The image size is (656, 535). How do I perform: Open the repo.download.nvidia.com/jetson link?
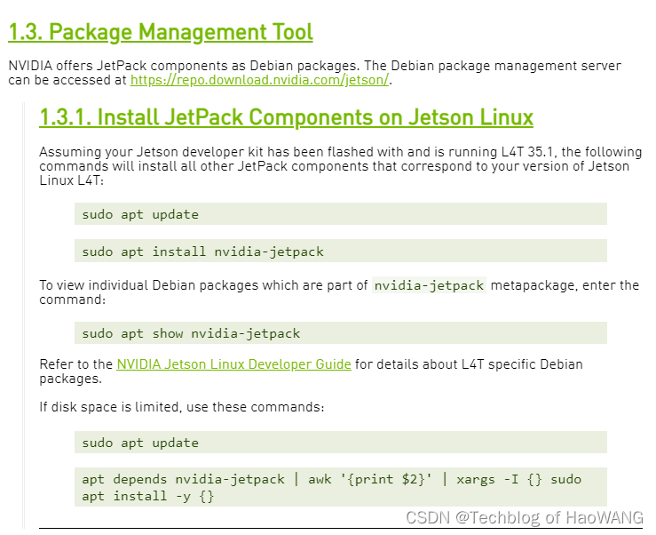click(x=259, y=80)
